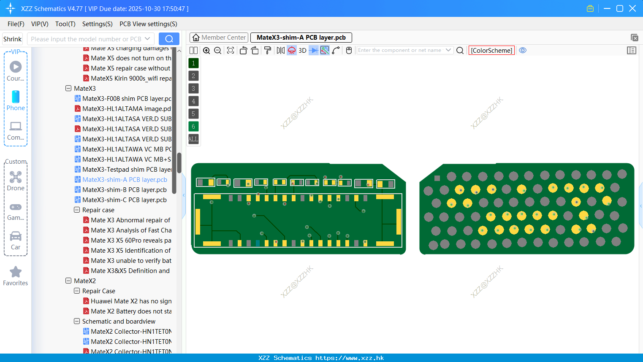Click the file tree vertical scrollbar
The width and height of the screenshot is (643, 362).
(x=179, y=163)
